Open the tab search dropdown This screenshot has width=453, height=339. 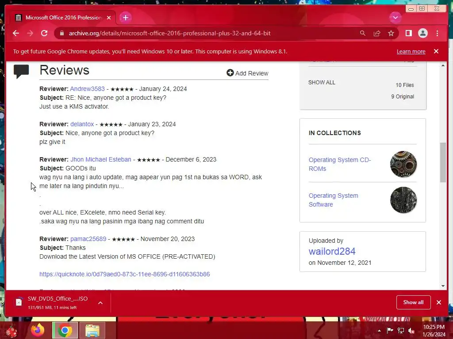click(x=395, y=18)
